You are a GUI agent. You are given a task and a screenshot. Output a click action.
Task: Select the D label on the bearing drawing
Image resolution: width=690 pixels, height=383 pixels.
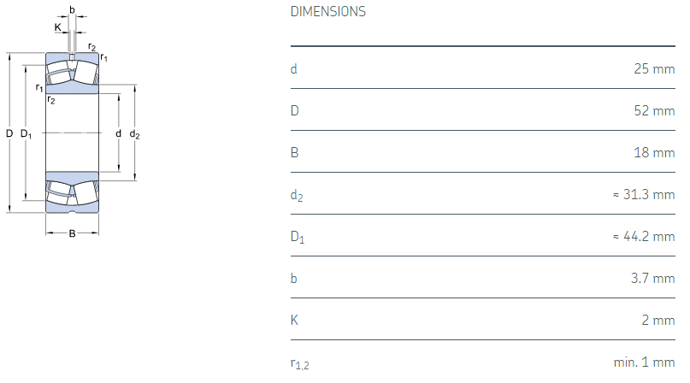coord(9,133)
